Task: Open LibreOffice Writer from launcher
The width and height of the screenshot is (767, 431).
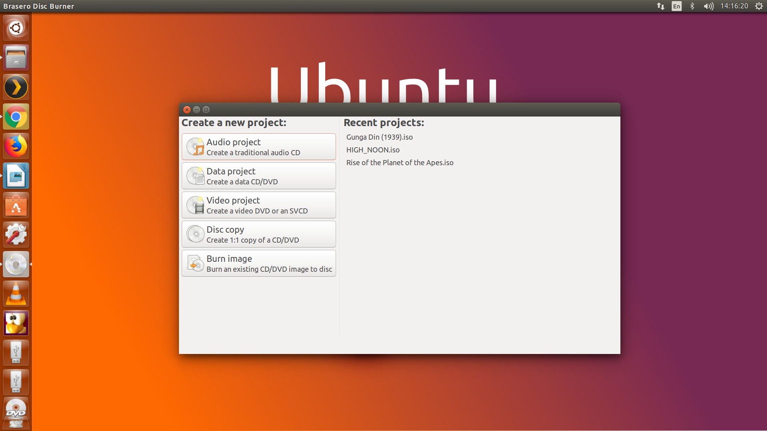Action: click(16, 176)
